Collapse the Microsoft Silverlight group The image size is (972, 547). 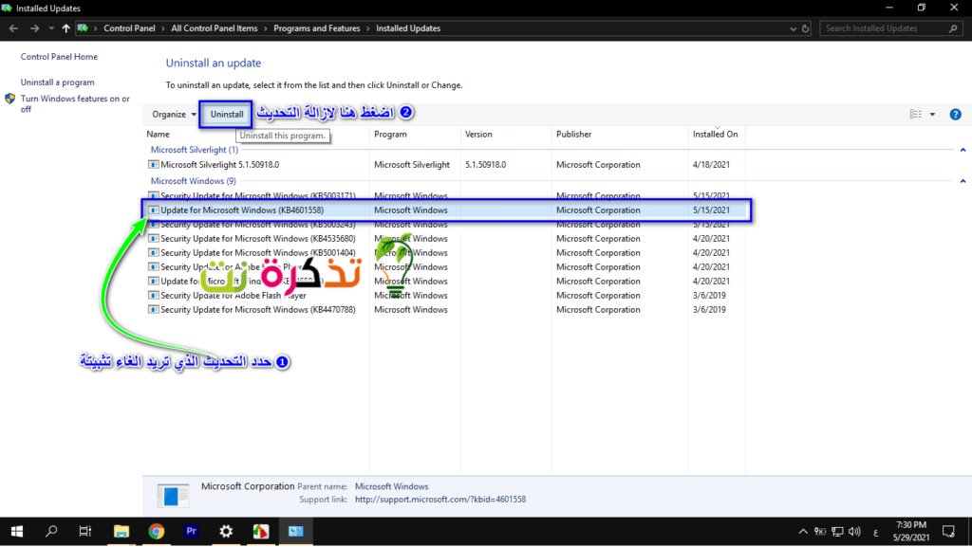point(963,150)
